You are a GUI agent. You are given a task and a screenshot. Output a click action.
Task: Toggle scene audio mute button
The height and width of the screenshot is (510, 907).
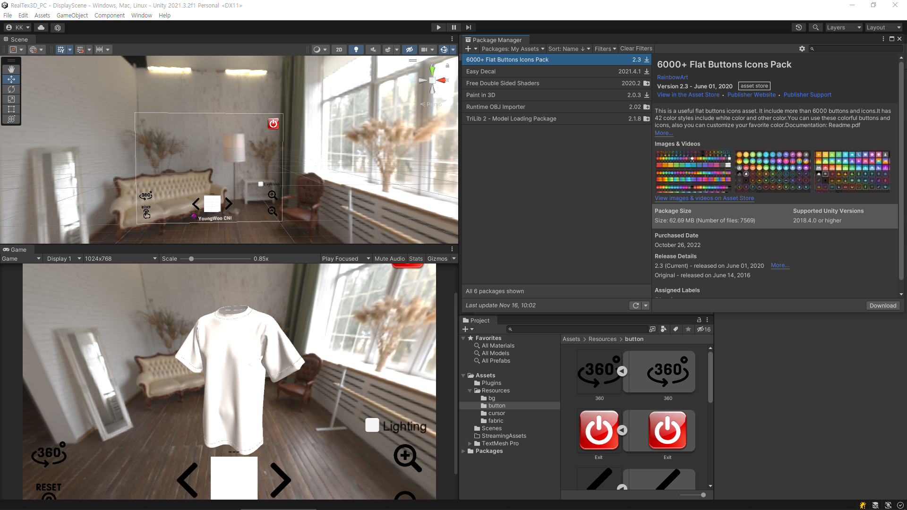pyautogui.click(x=373, y=50)
